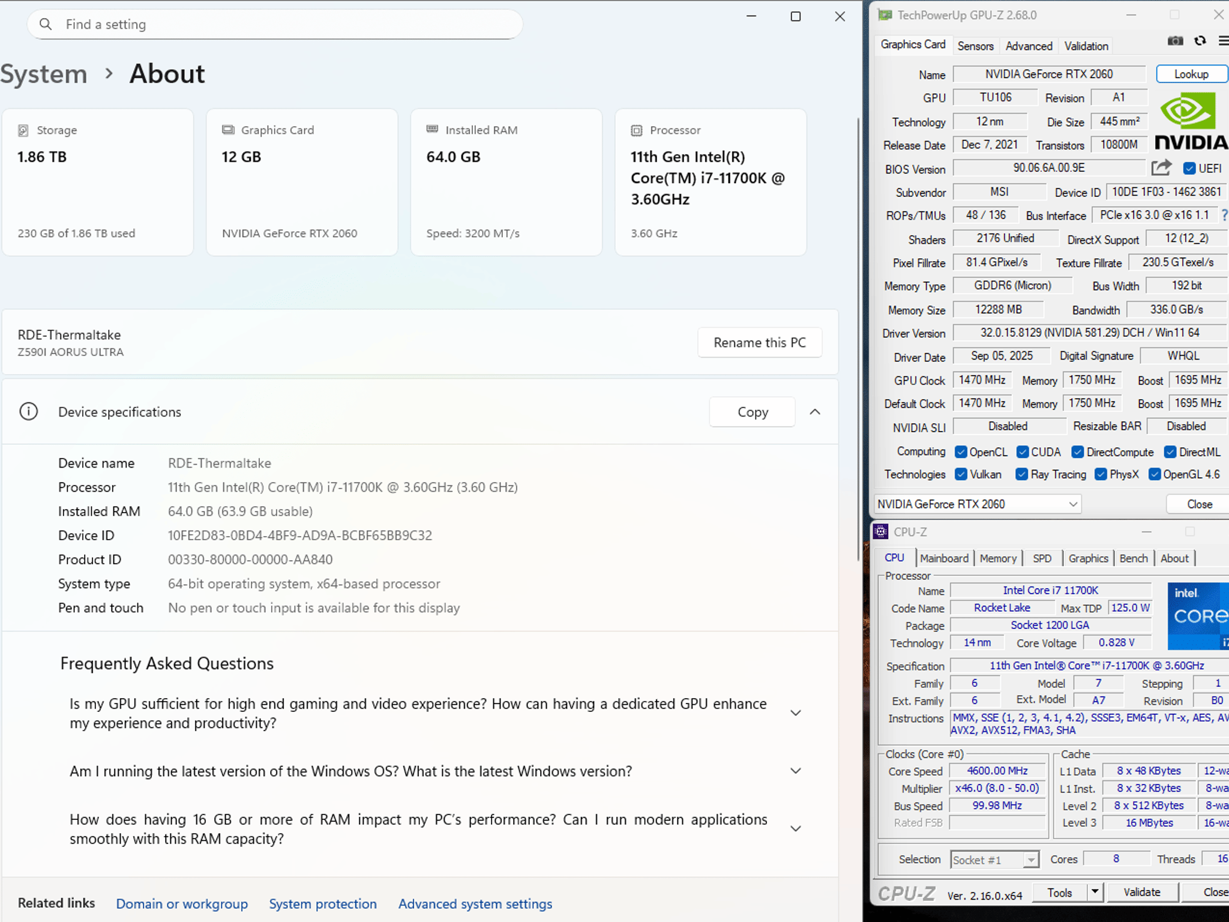The width and height of the screenshot is (1229, 922).
Task: Expand the latest Windows version FAQ question
Action: coord(796,771)
